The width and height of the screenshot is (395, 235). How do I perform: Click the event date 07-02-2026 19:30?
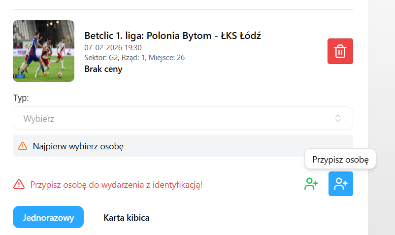[x=113, y=48]
